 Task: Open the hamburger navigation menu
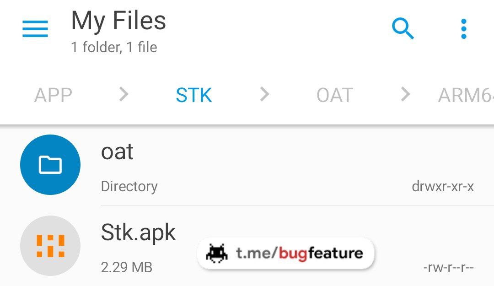[x=35, y=29]
